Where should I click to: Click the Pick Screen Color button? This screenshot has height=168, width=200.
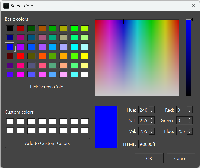[x=47, y=87]
